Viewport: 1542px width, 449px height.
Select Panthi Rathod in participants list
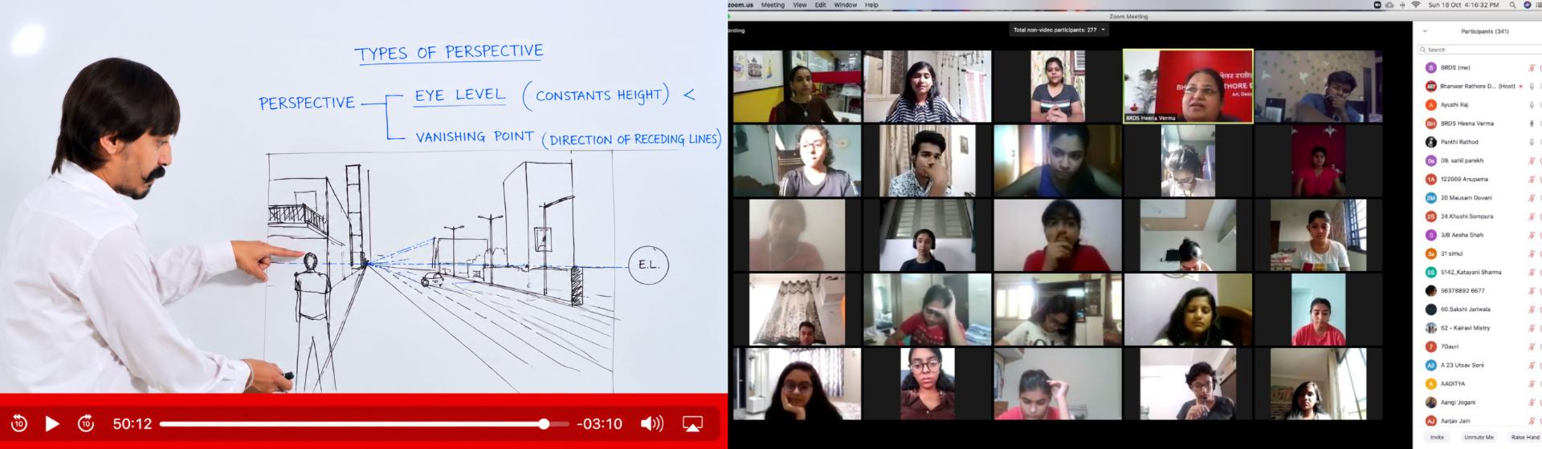click(1479, 142)
